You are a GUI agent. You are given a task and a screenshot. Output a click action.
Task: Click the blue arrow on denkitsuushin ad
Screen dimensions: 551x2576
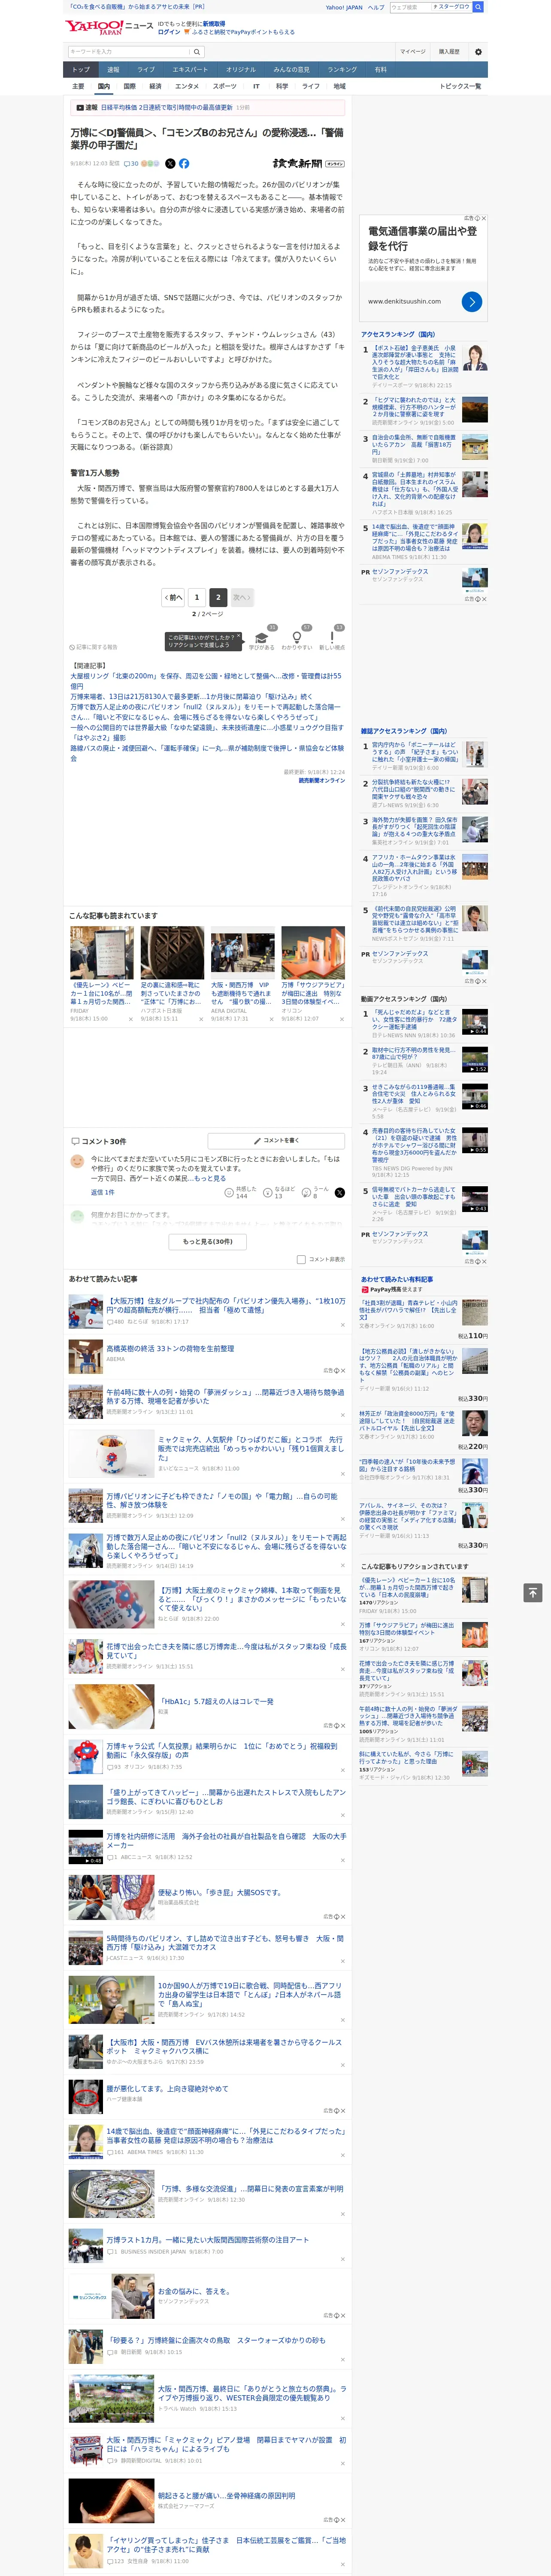(x=472, y=301)
